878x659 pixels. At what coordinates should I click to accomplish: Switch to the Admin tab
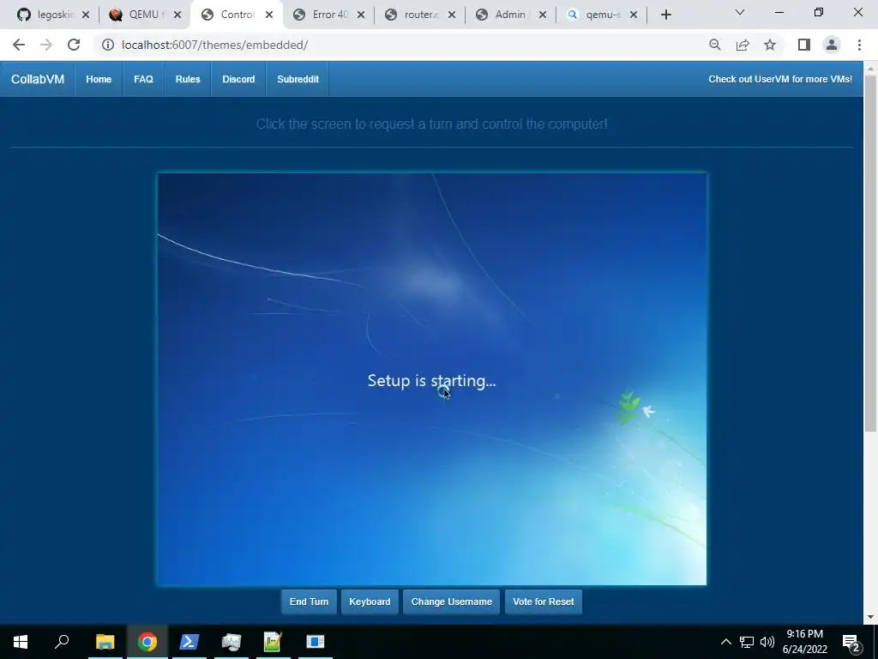[x=511, y=15]
